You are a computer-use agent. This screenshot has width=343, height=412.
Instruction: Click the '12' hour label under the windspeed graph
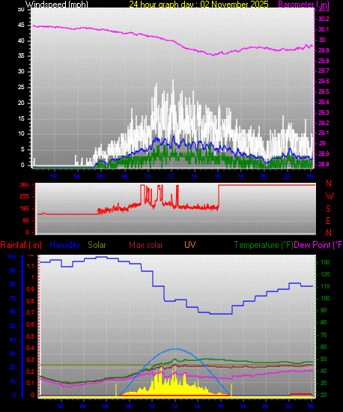tap(171, 176)
